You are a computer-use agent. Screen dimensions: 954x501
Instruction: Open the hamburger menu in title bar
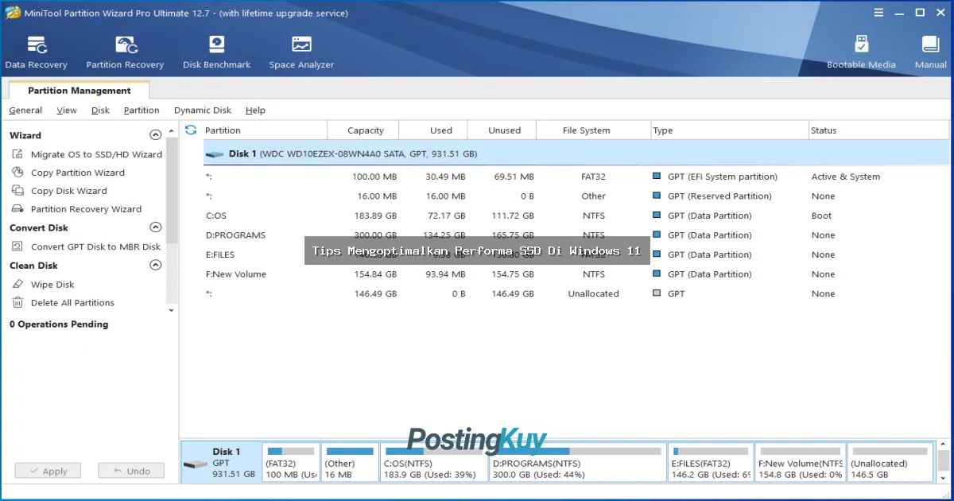878,13
